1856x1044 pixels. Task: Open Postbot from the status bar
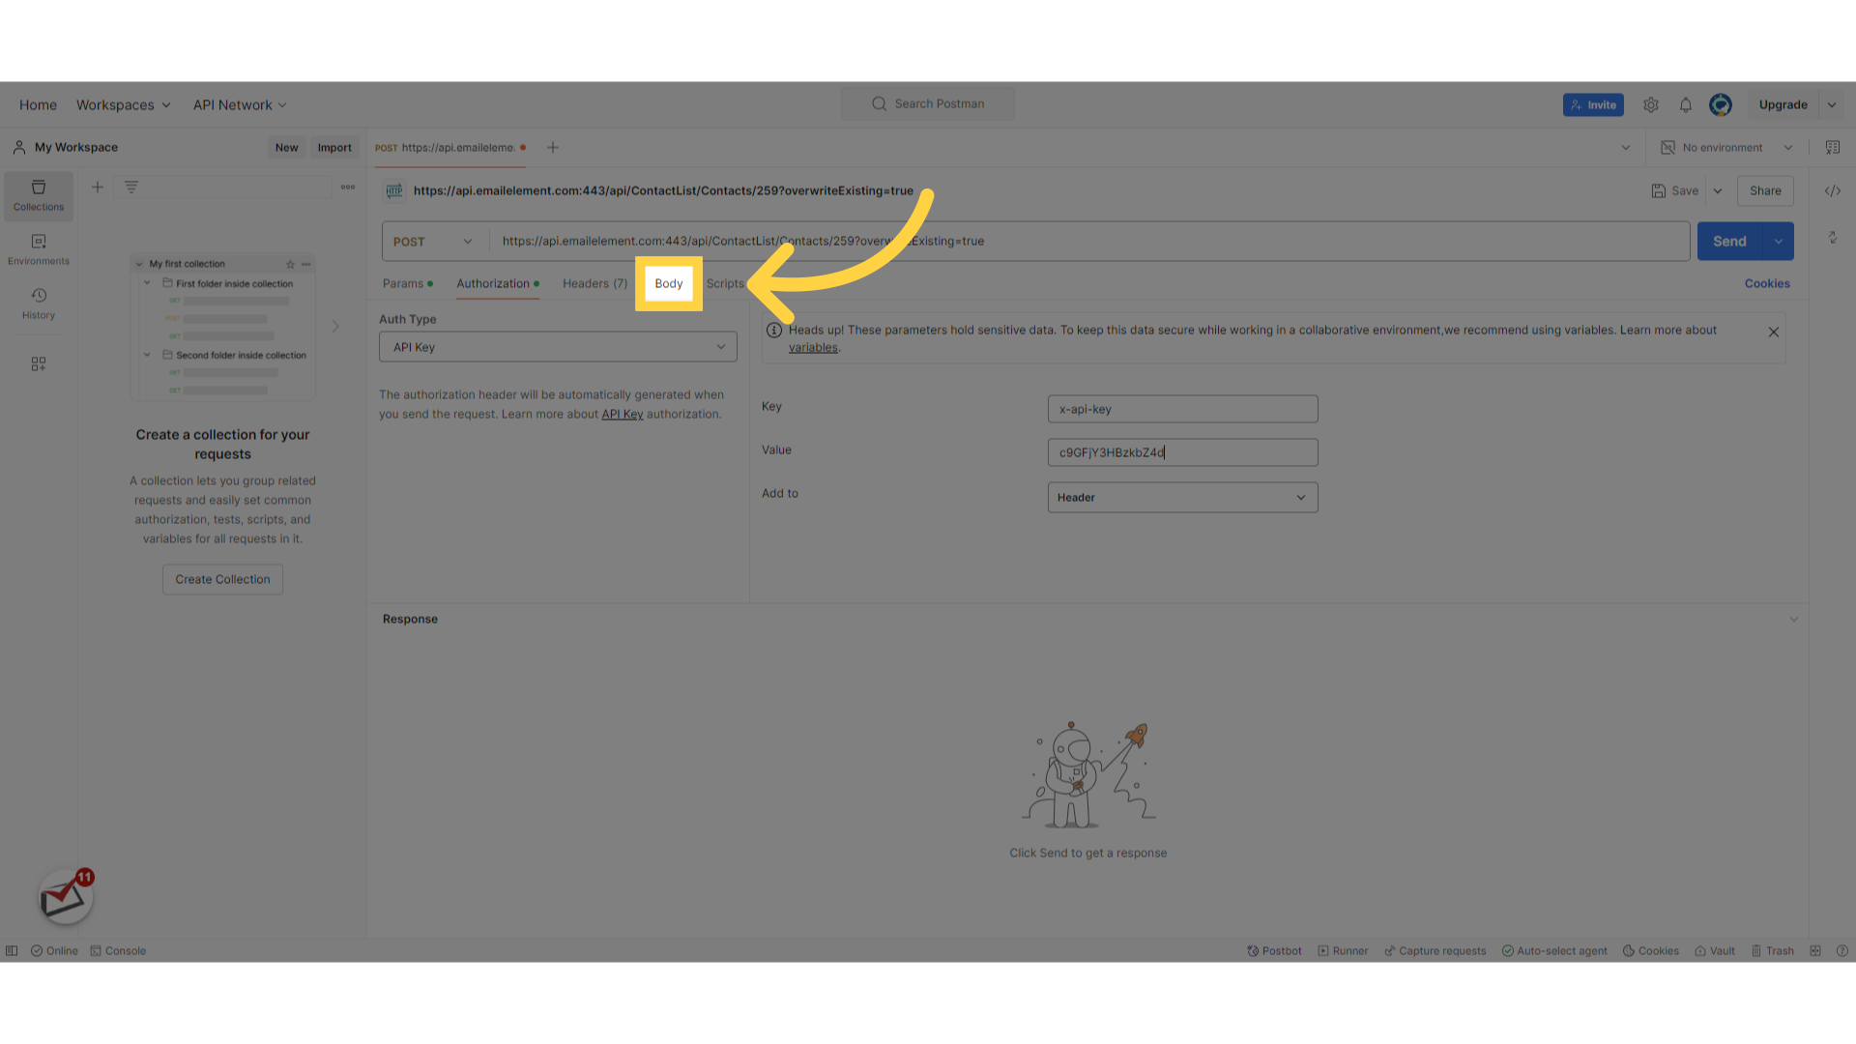click(x=1275, y=951)
